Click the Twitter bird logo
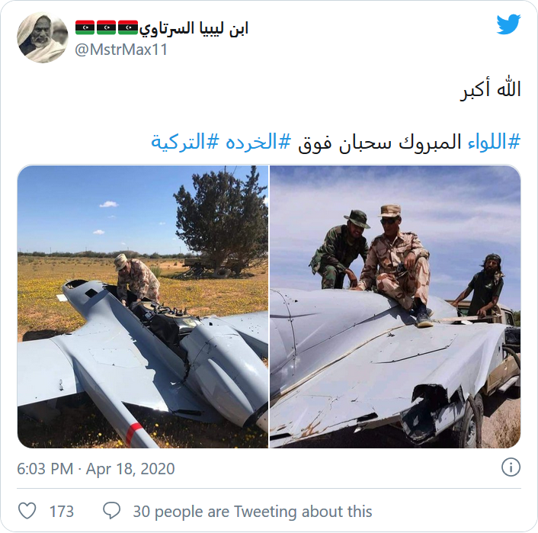This screenshot has width=538, height=533. [508, 24]
